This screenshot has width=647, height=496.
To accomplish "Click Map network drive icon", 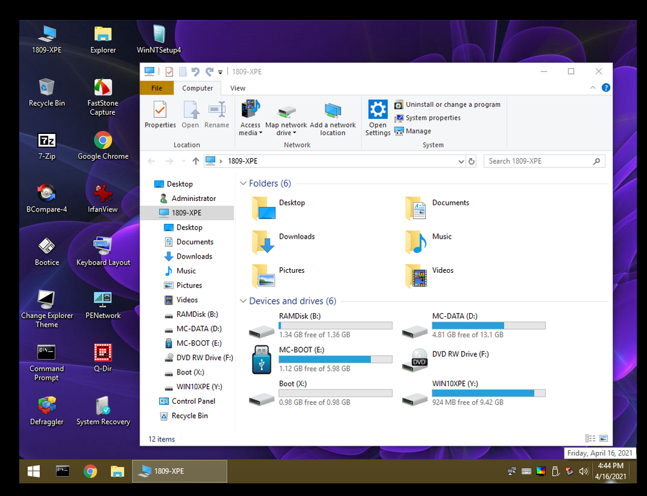I will (286, 112).
